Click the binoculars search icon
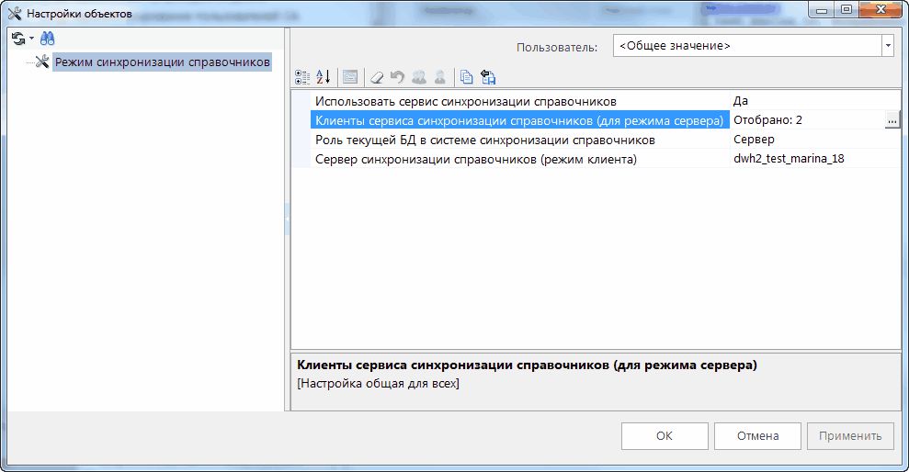Screen dimensions: 909x472 coord(47,39)
